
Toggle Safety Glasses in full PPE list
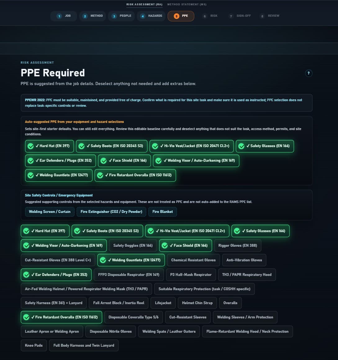tap(260, 231)
